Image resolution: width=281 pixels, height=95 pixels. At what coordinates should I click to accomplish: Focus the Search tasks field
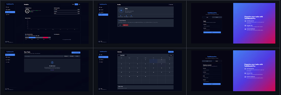coord(44,56)
